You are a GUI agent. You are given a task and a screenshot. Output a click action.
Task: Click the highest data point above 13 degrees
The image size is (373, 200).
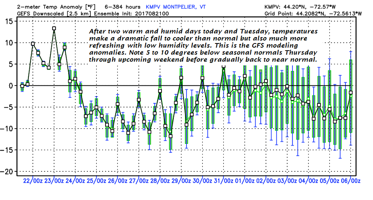[54, 29]
